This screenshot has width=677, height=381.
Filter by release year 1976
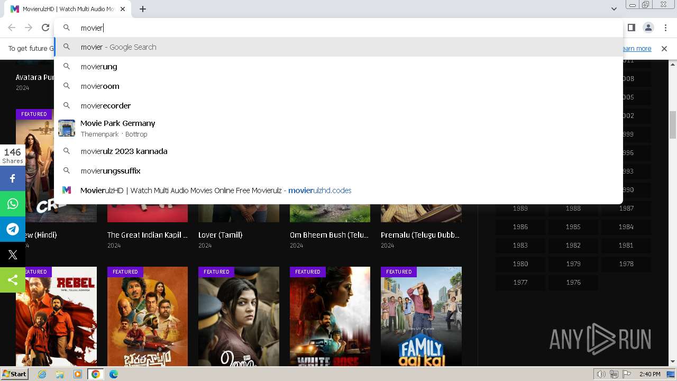click(x=573, y=283)
